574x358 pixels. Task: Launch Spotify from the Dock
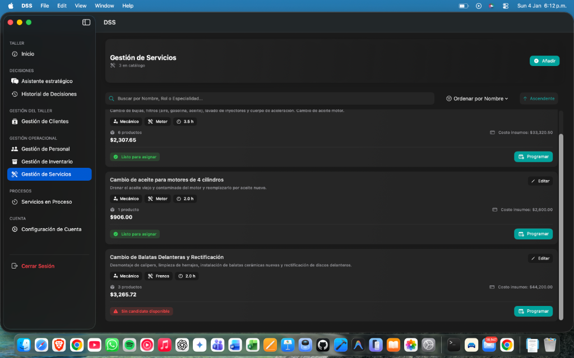[x=129, y=345]
